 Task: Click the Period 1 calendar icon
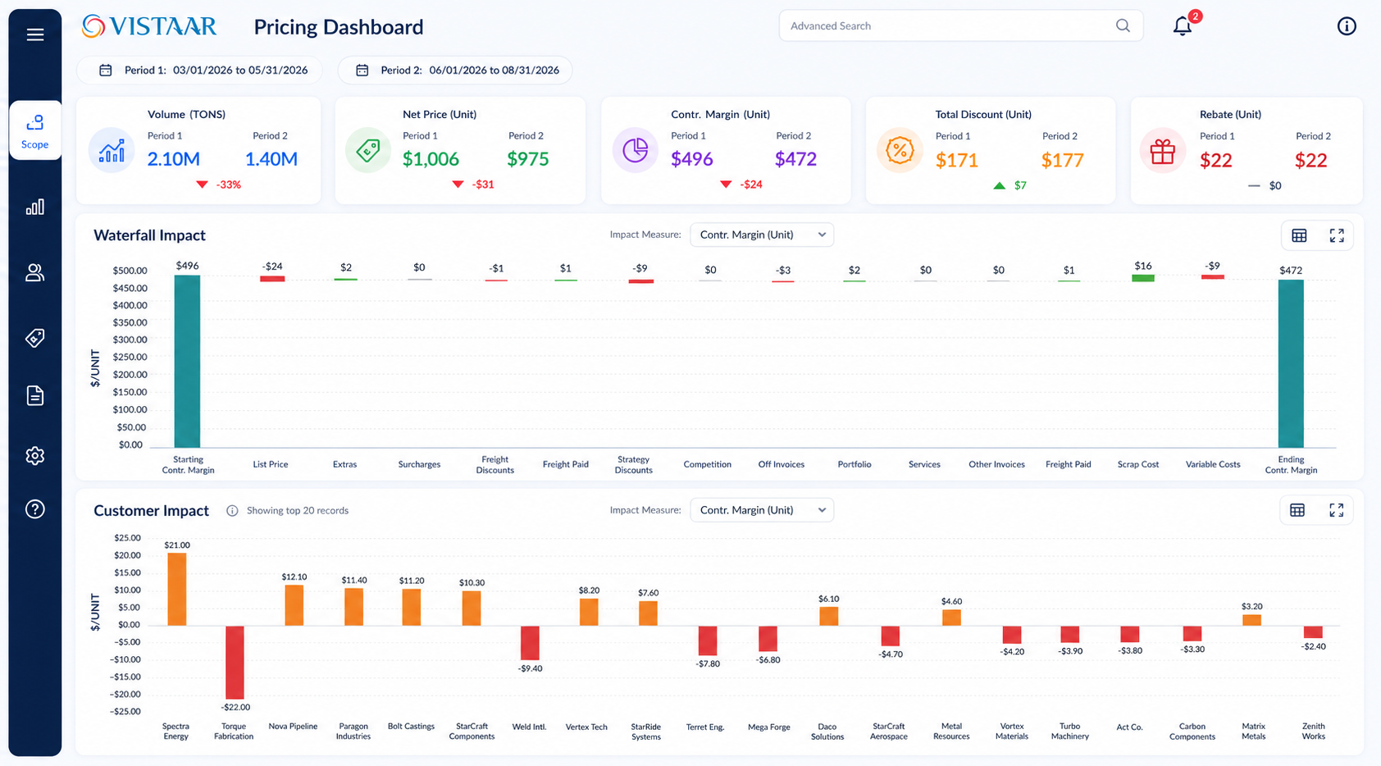(106, 71)
